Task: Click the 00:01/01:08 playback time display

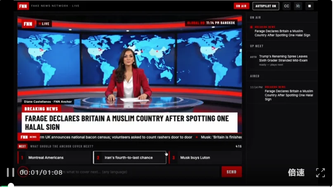Action: 41,173
